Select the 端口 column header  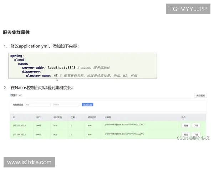coord(39,117)
